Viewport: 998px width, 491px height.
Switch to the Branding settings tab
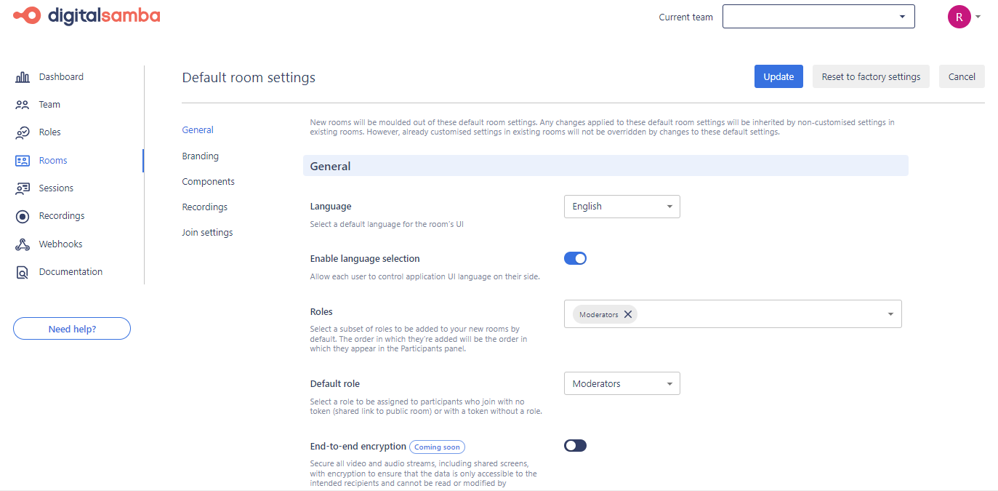click(200, 156)
